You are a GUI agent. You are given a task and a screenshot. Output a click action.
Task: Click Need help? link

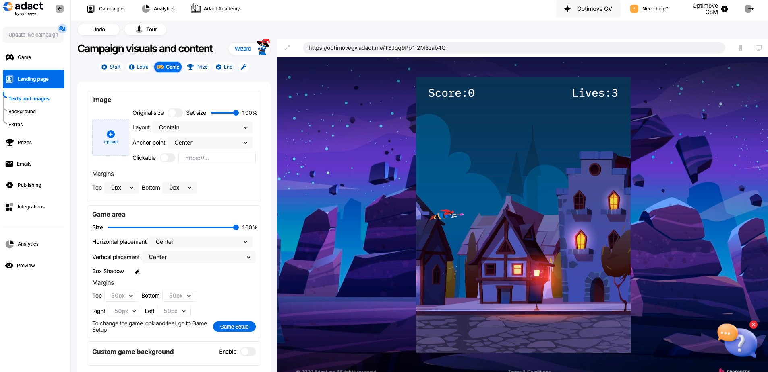pyautogui.click(x=649, y=9)
